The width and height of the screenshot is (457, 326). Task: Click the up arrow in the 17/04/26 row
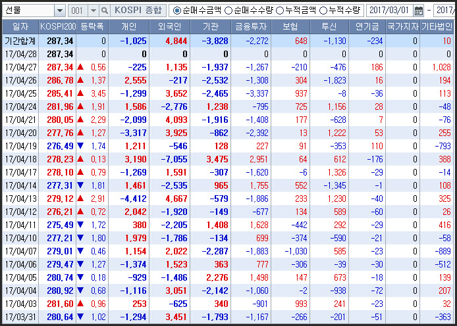80,80
